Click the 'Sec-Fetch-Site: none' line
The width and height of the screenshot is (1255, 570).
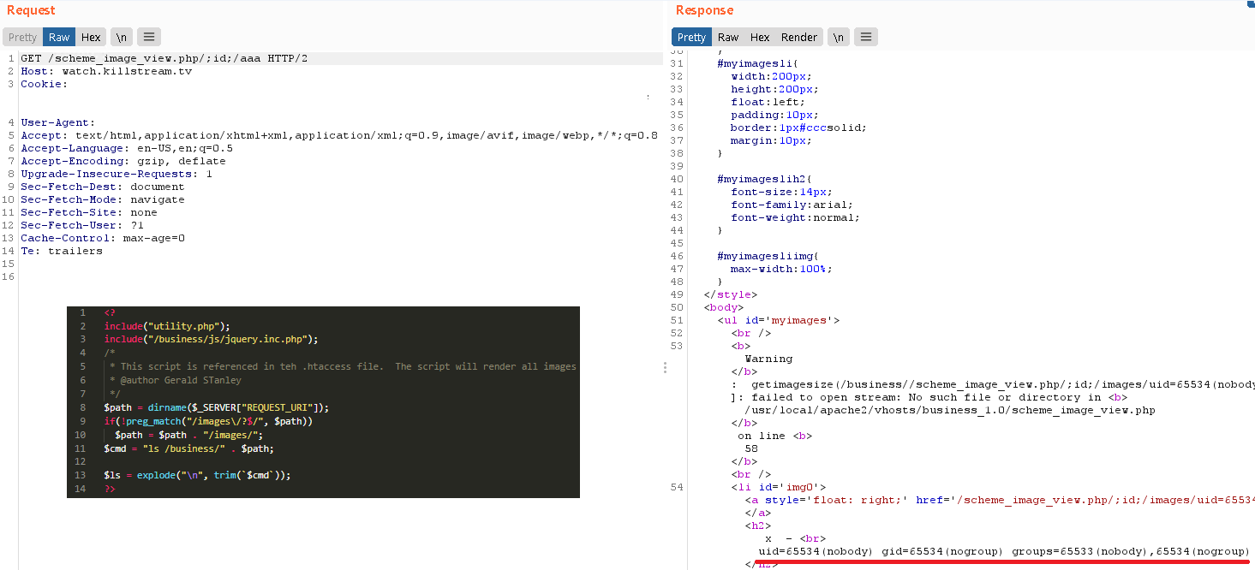tap(89, 212)
